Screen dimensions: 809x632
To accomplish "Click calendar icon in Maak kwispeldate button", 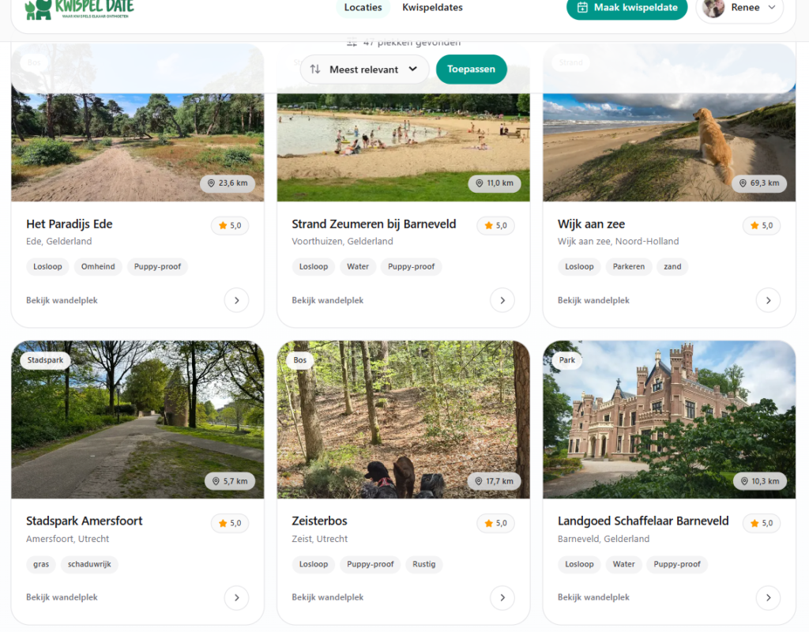I will (582, 7).
